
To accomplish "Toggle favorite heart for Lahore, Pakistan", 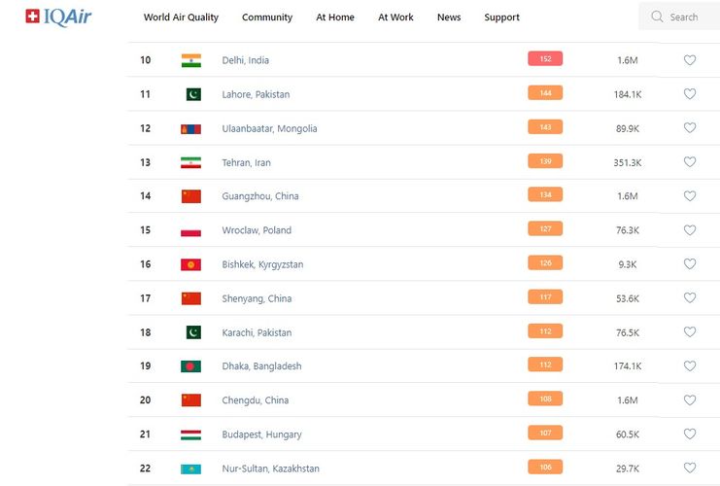I will pyautogui.click(x=690, y=94).
